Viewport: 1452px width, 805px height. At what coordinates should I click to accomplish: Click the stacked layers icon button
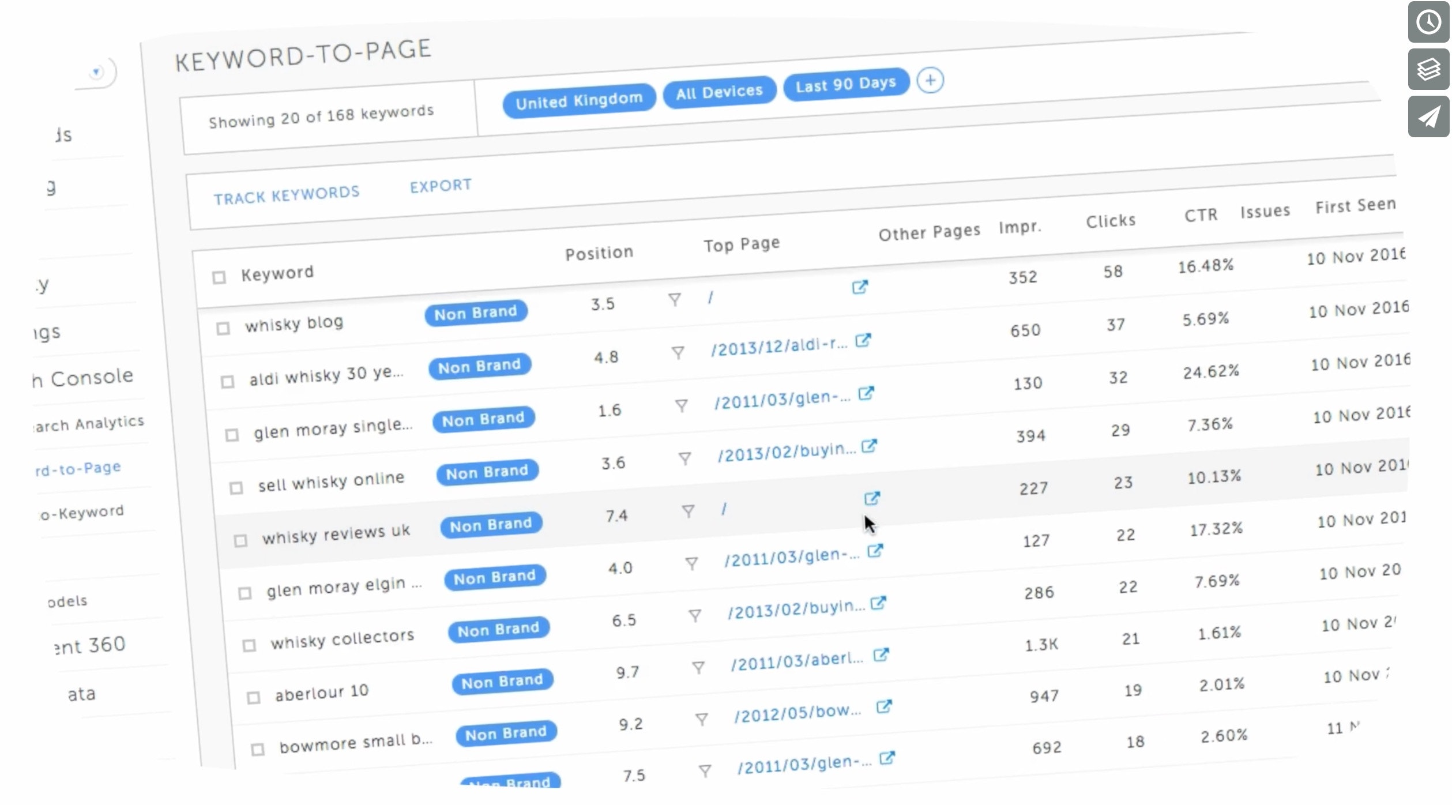tap(1428, 70)
